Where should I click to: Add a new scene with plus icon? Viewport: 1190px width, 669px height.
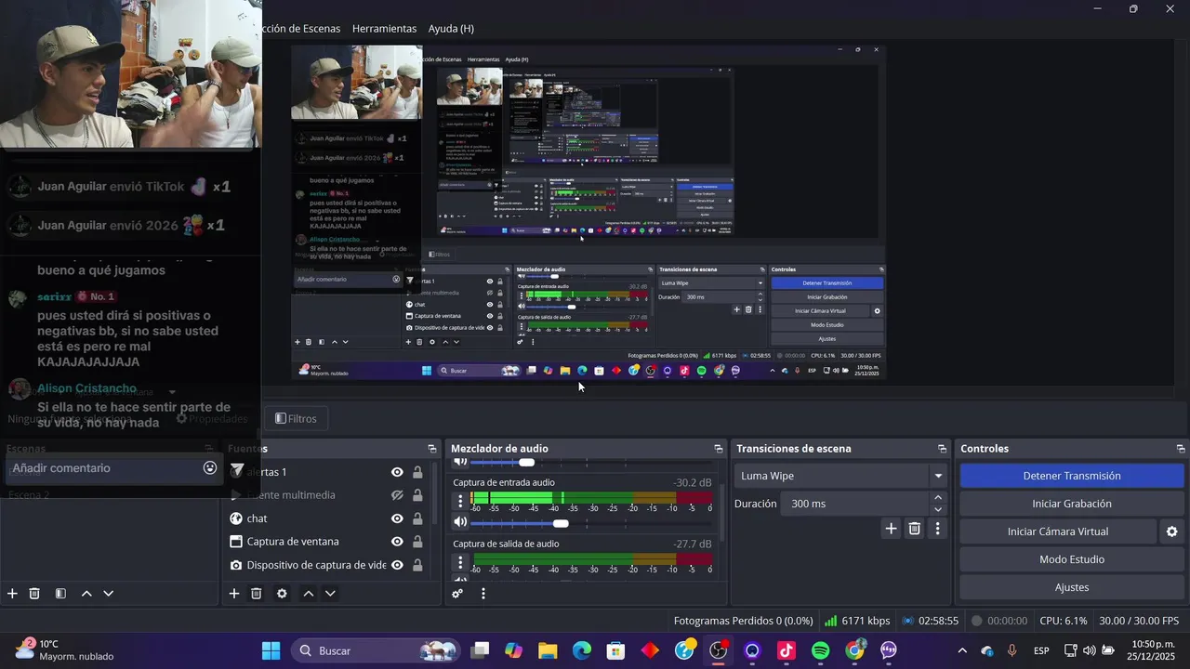click(12, 594)
